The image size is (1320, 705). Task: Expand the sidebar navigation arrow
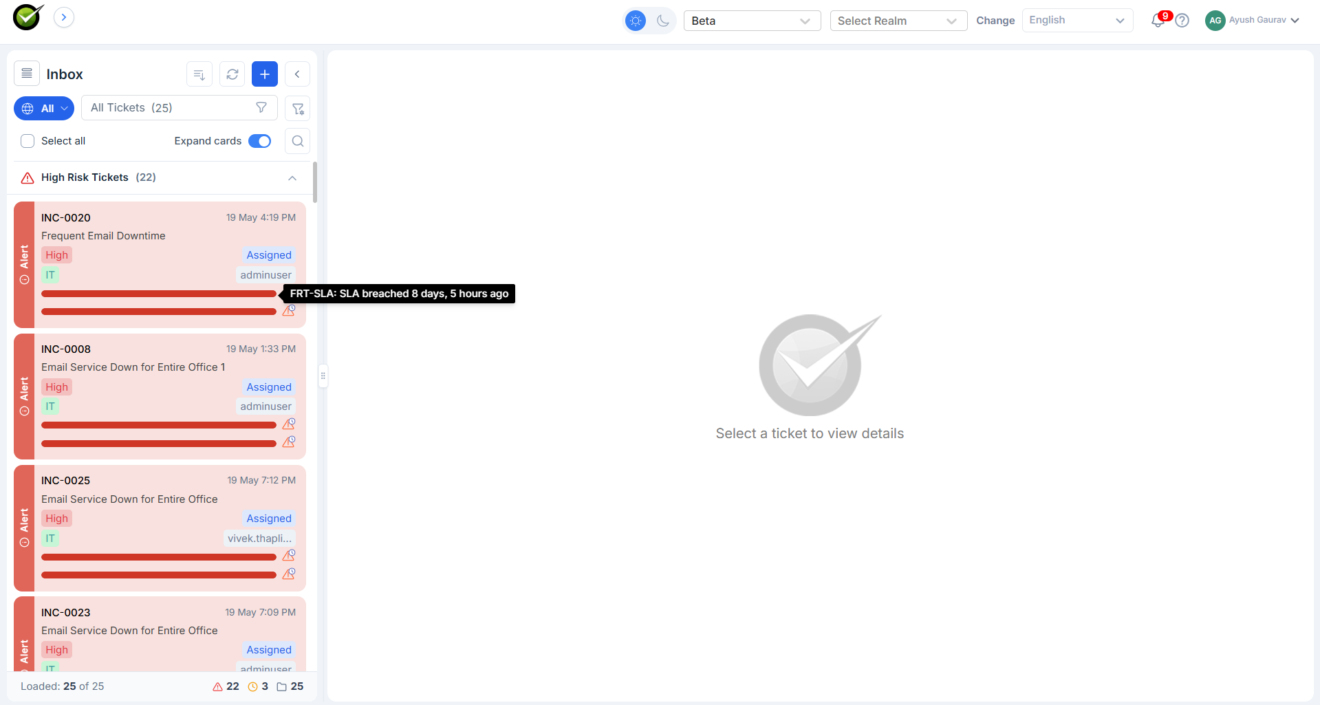(x=64, y=17)
